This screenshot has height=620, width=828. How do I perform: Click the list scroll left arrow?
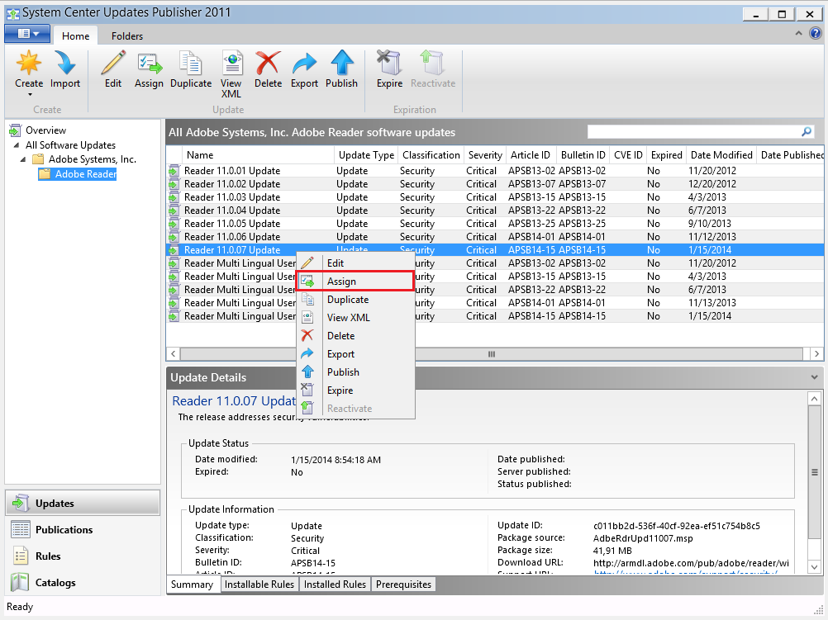click(x=174, y=354)
